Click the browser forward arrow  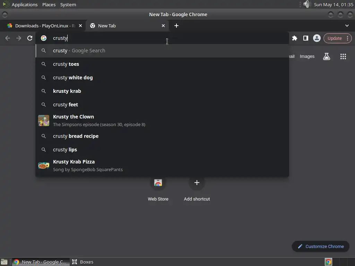tap(19, 38)
